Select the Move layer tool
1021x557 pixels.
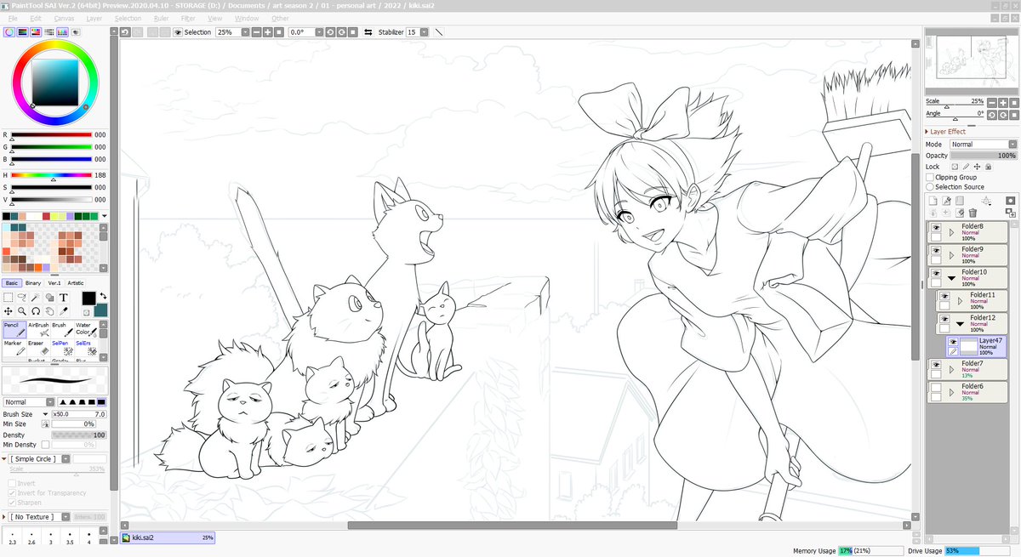8,311
